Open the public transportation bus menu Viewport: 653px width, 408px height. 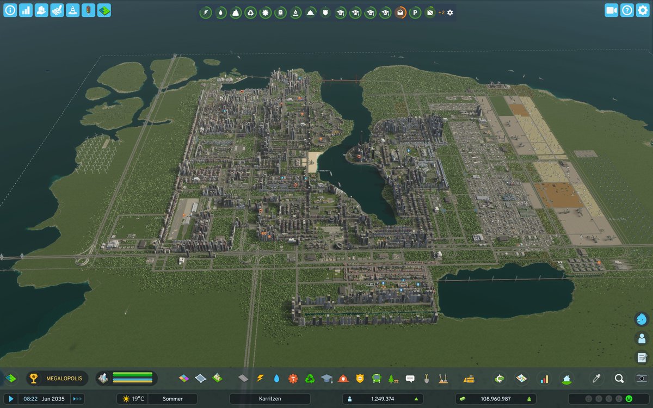(376, 379)
